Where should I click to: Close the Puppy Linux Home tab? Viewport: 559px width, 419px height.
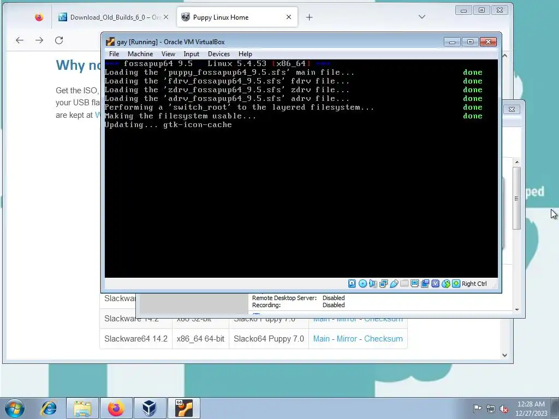coord(289,17)
